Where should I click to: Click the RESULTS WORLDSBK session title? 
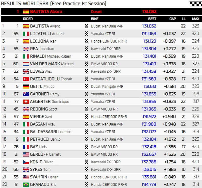(54, 4)
